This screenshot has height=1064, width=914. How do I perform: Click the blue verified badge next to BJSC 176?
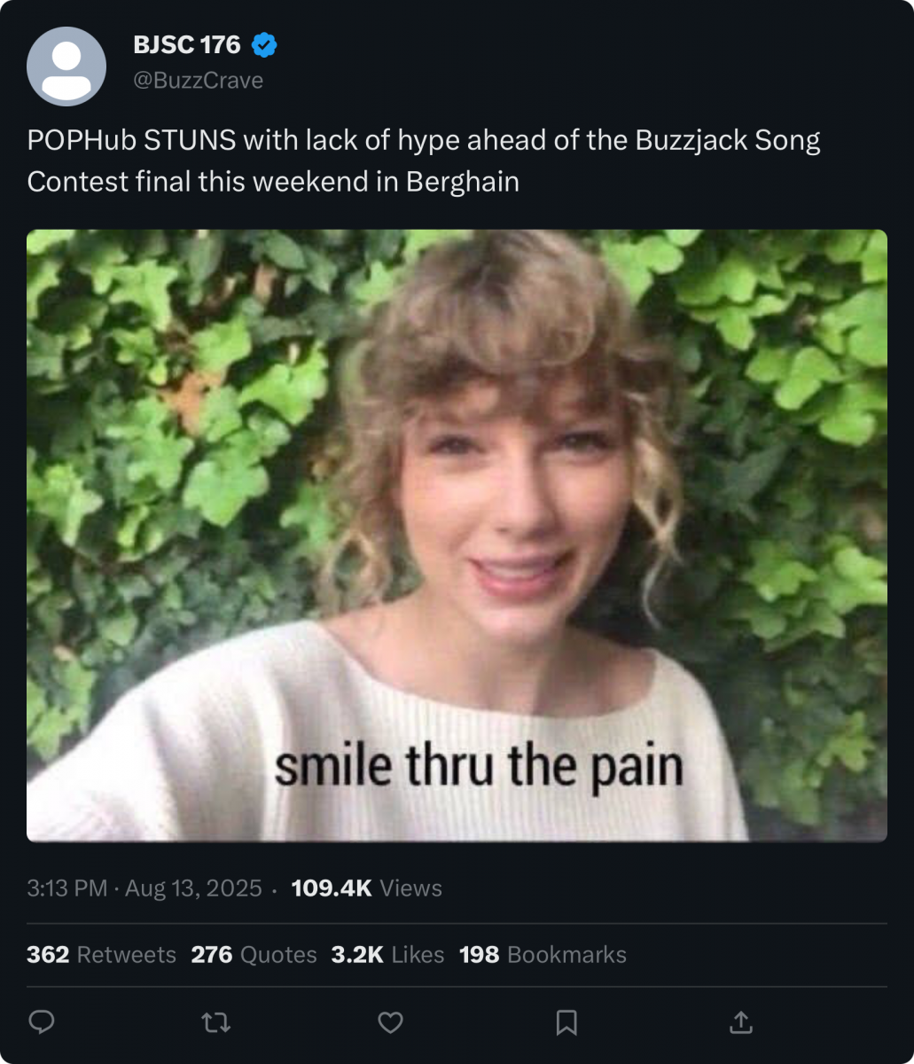(264, 44)
